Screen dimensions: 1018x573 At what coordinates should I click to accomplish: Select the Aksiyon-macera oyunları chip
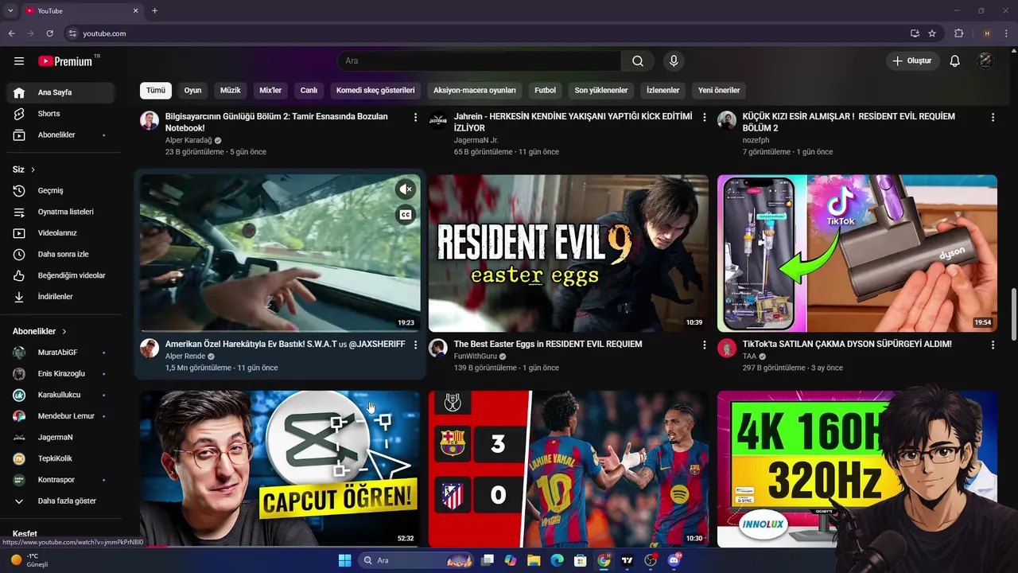click(x=475, y=91)
